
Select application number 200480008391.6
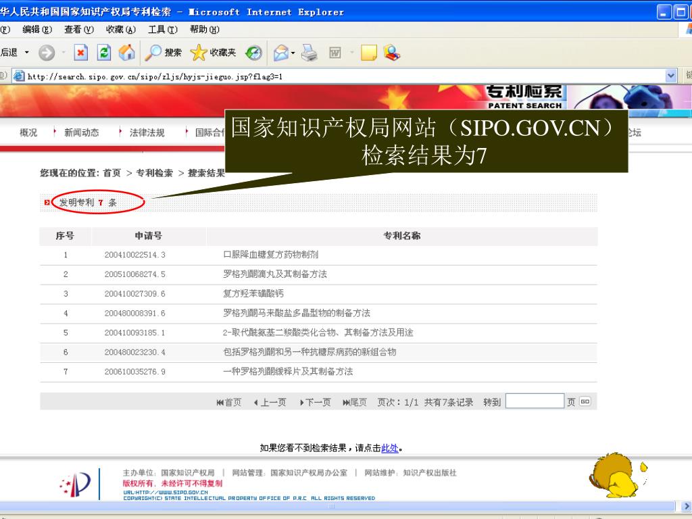(x=135, y=313)
